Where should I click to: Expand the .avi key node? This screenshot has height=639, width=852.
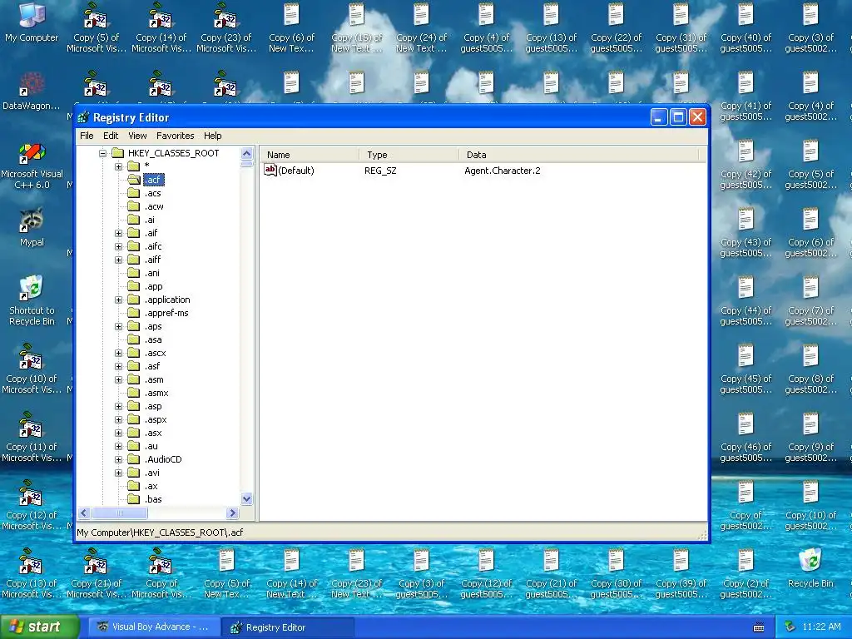pyautogui.click(x=118, y=473)
